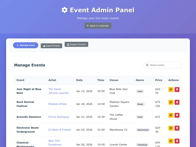
Task: Click the 19:30 time cell
Action: (101, 117)
